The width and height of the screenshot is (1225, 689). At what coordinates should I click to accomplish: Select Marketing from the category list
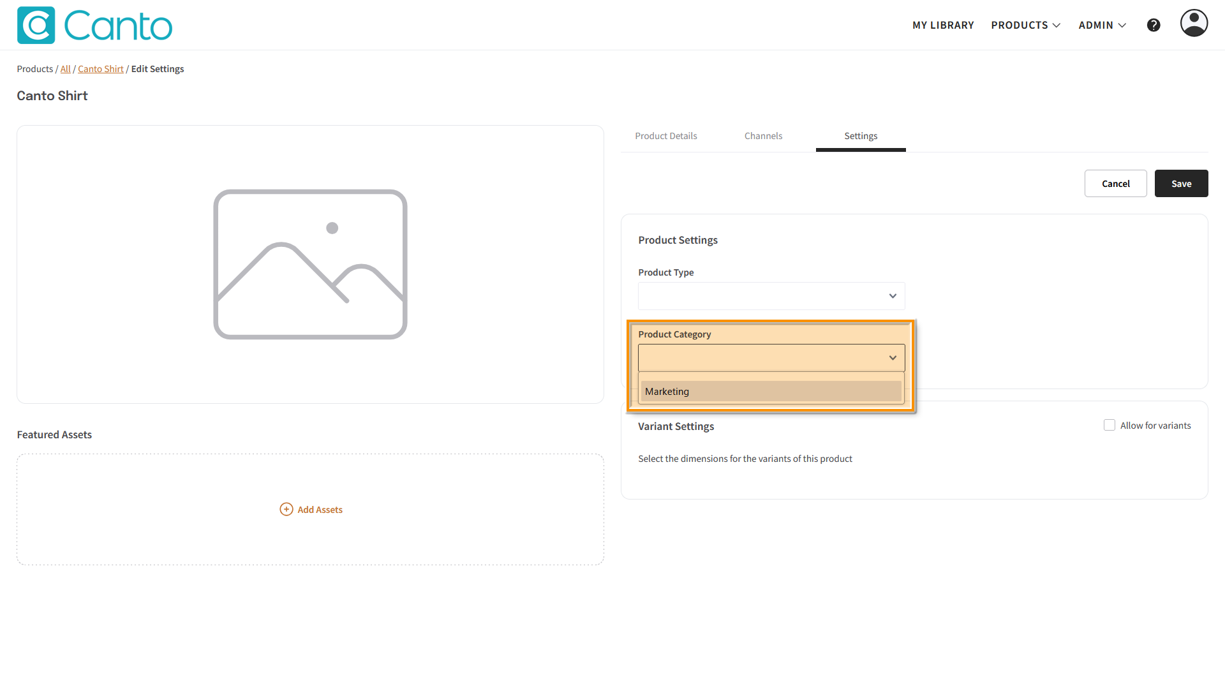pos(771,391)
